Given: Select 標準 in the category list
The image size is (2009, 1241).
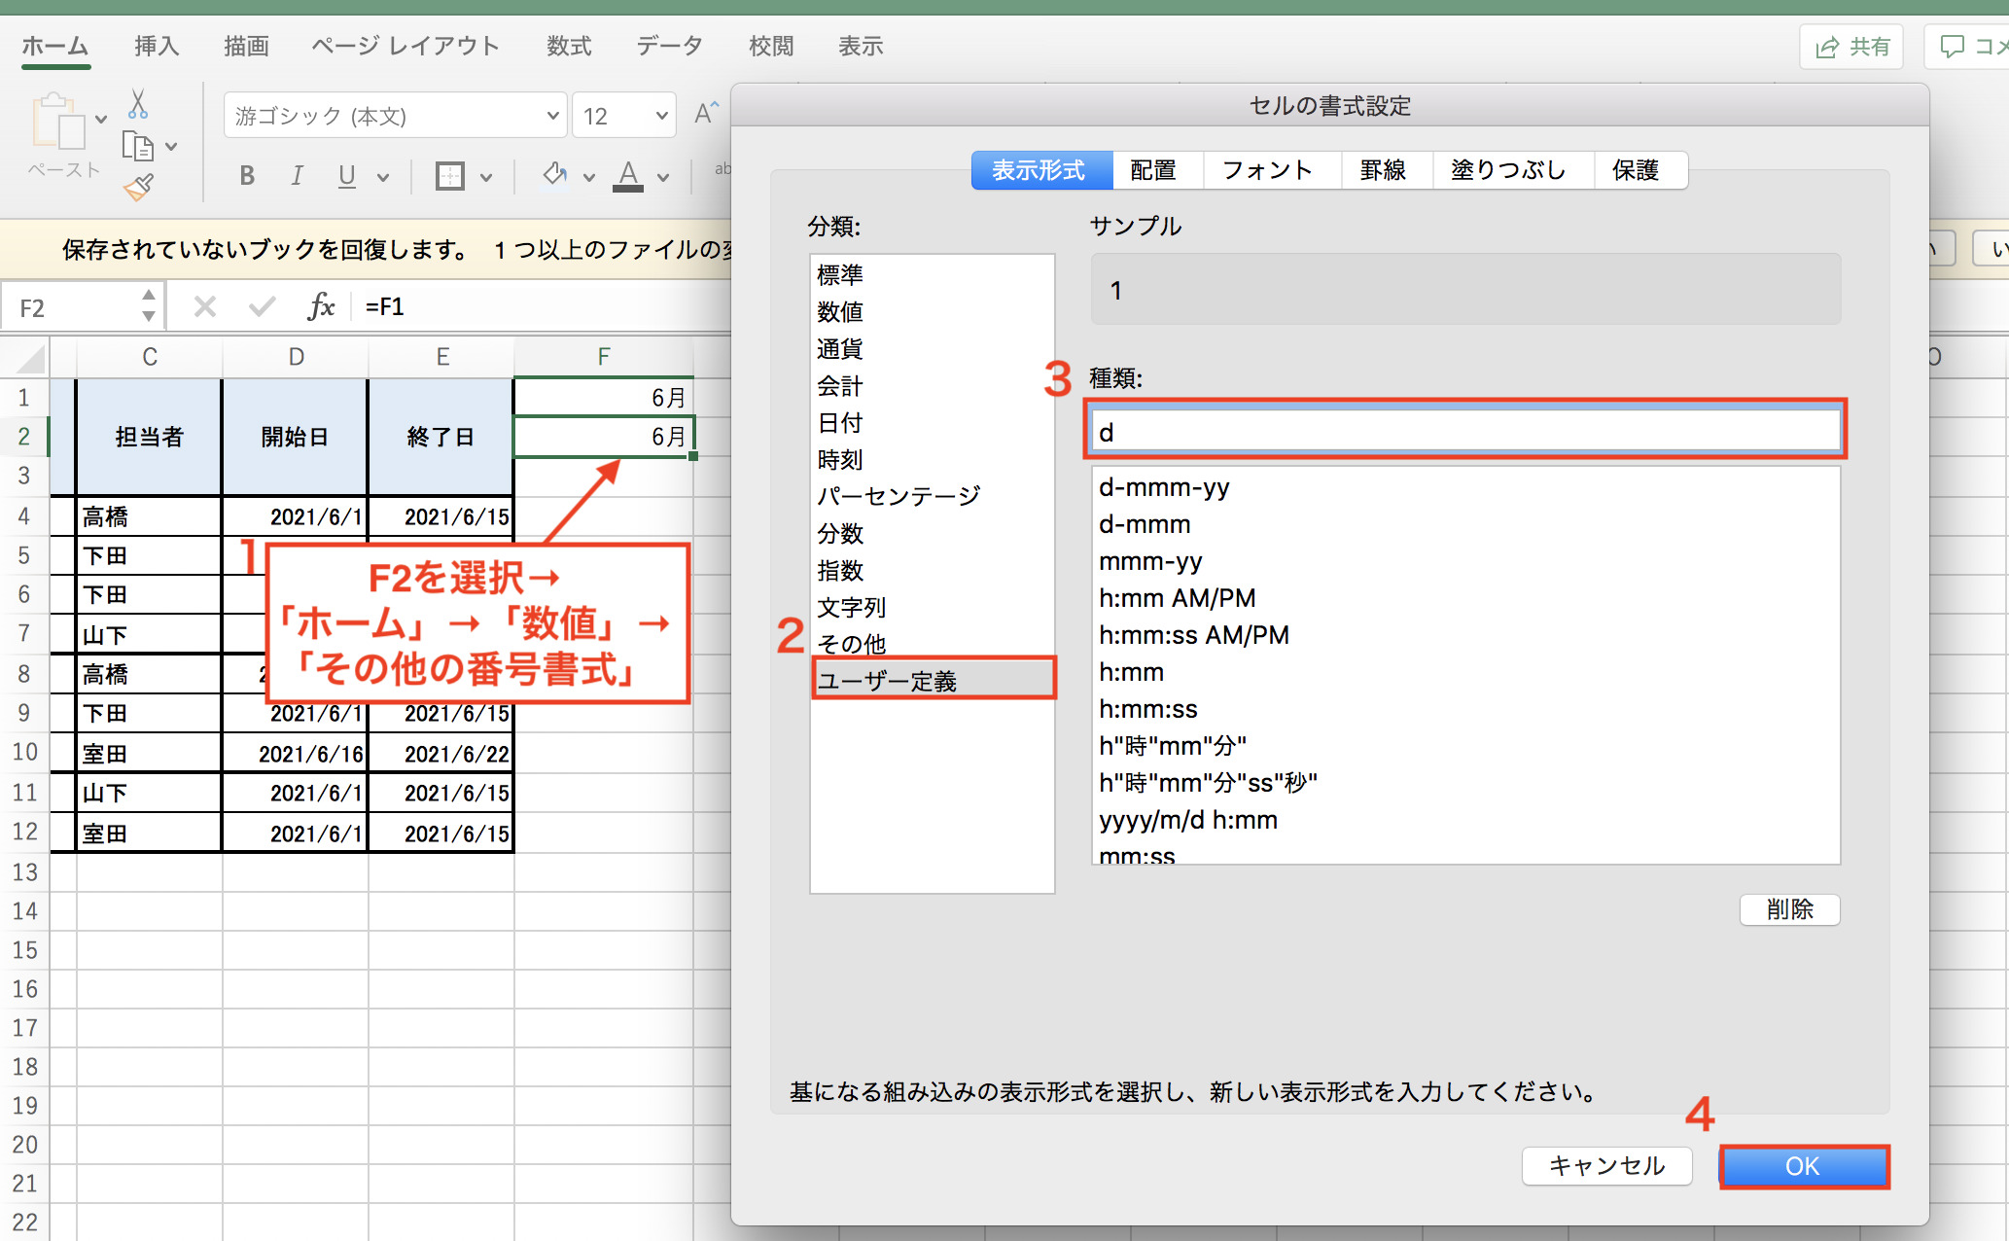Looking at the screenshot, I should coord(932,275).
